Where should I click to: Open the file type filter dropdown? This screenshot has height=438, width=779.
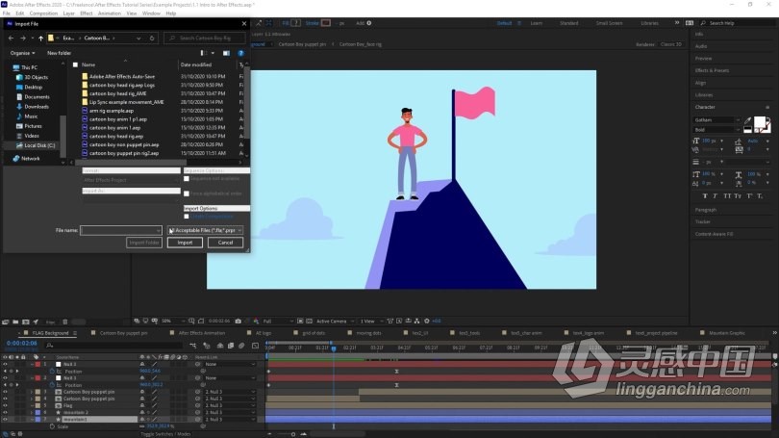tap(205, 230)
